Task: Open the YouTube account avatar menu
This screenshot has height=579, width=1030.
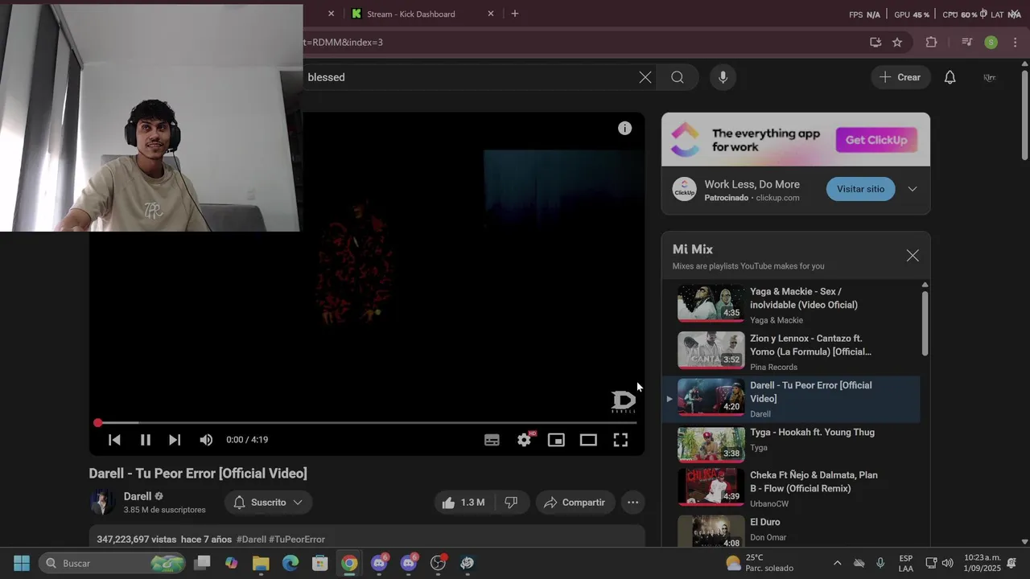Action: (990, 77)
